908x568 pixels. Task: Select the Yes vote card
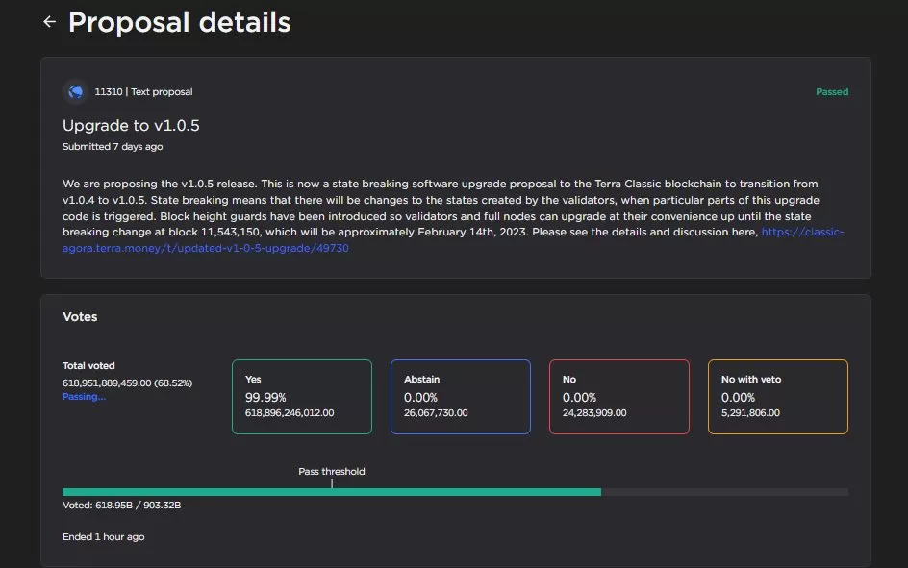click(x=301, y=396)
